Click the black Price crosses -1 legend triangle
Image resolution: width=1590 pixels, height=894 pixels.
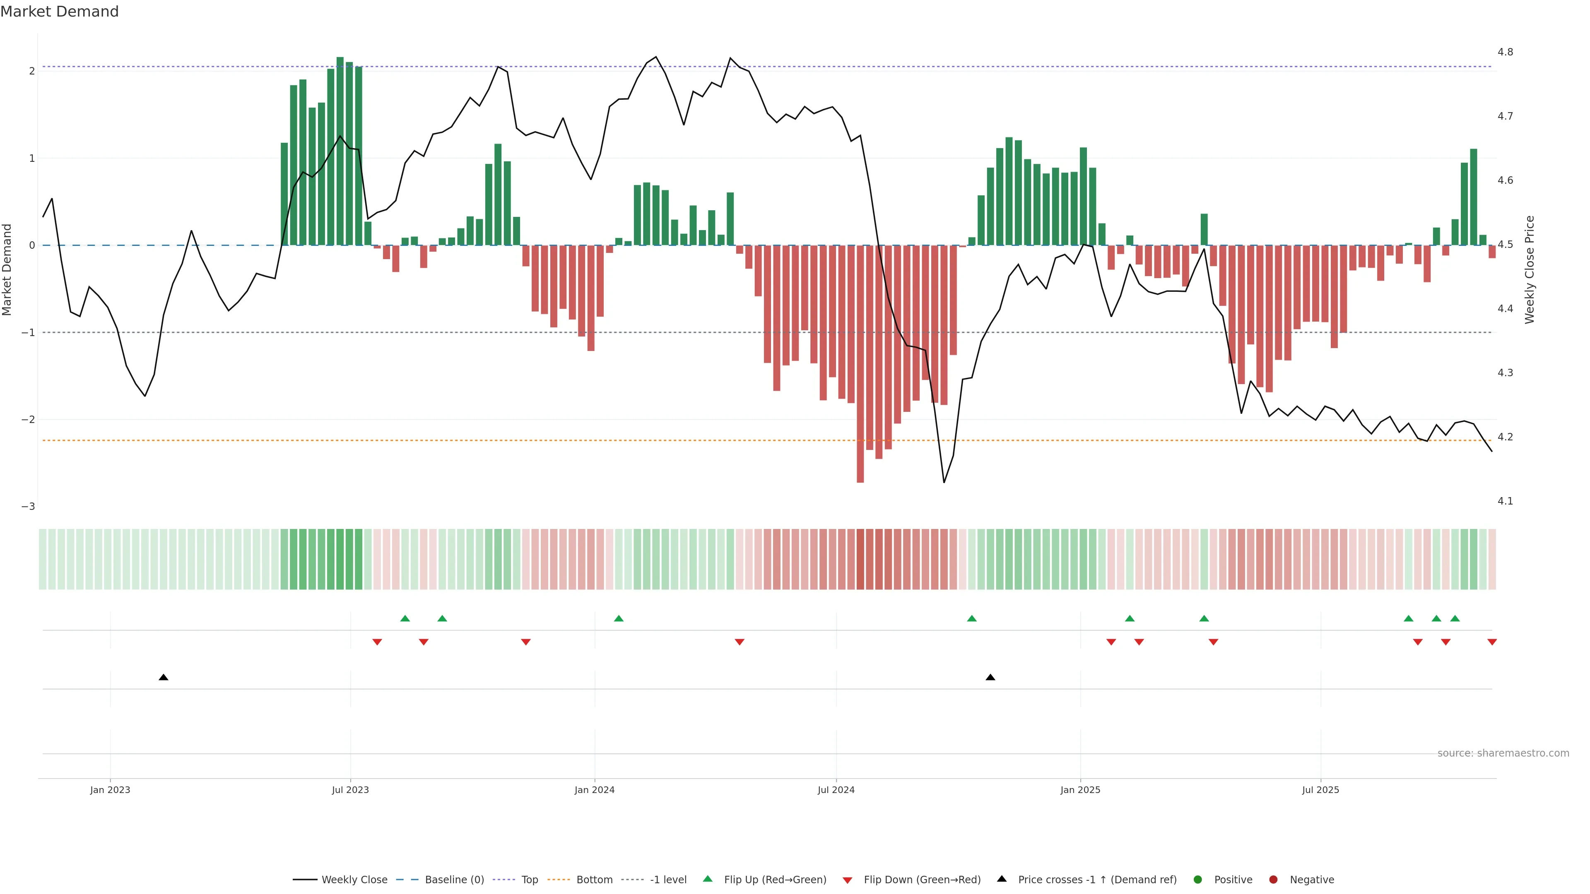(x=1002, y=879)
